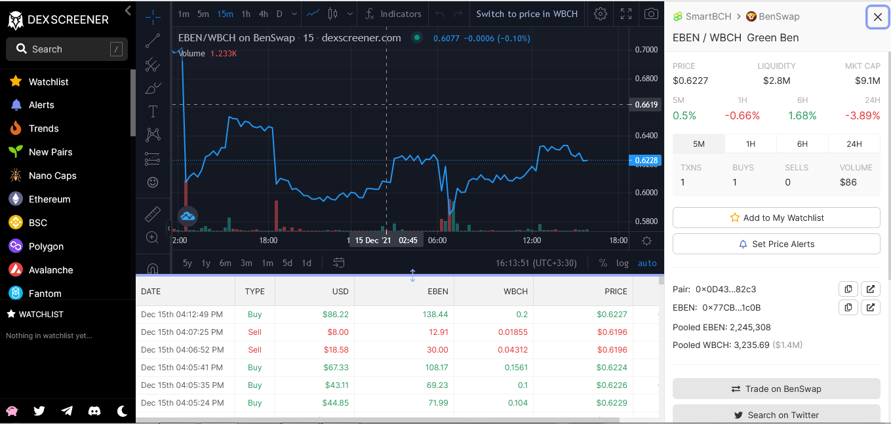Add pair to My Watchlist
Image resolution: width=891 pixels, height=424 pixels.
(x=776, y=218)
